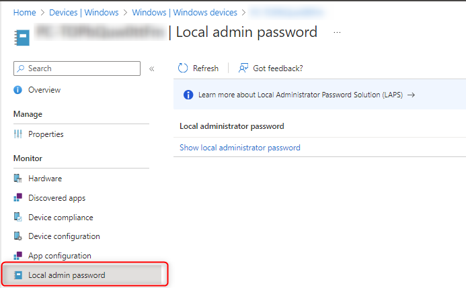Open the Home breadcrumb link
This screenshot has width=466, height=288.
[24, 13]
